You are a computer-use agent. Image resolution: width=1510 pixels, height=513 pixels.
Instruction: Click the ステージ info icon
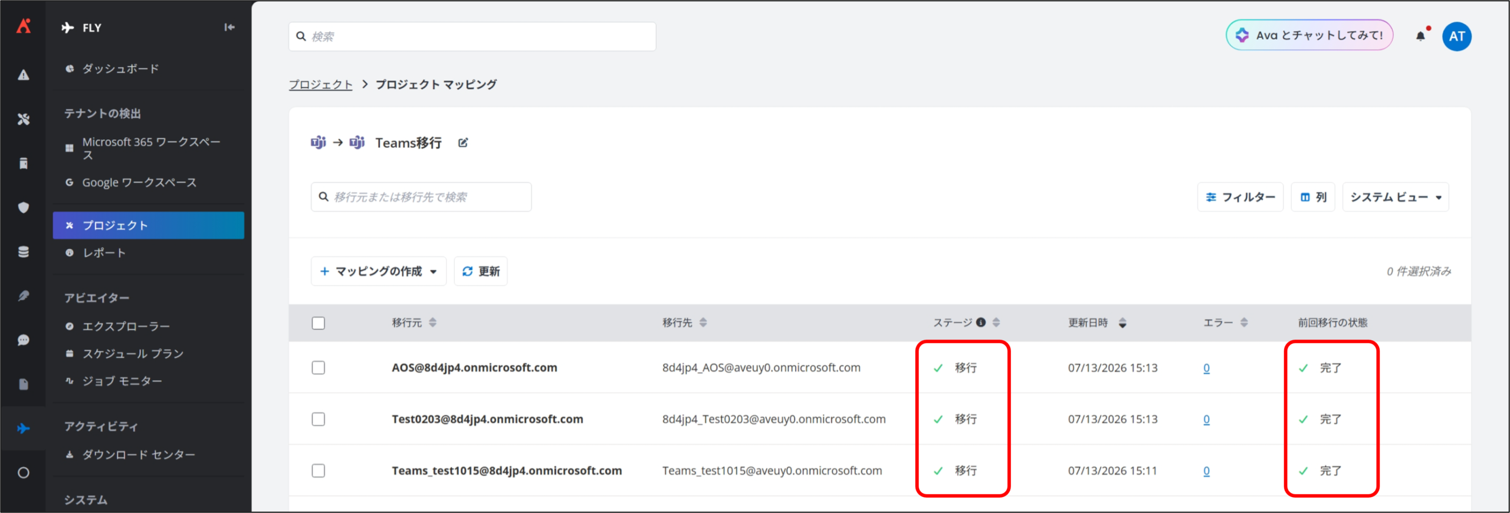(x=981, y=323)
